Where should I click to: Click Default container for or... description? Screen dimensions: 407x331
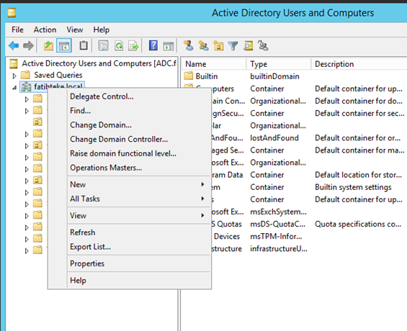[357, 138]
